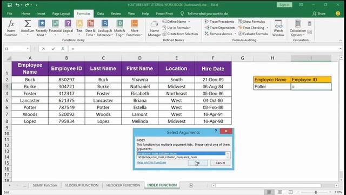The width and height of the screenshot is (346, 195).
Task: Undo the last action
Action: [x=17, y=5]
